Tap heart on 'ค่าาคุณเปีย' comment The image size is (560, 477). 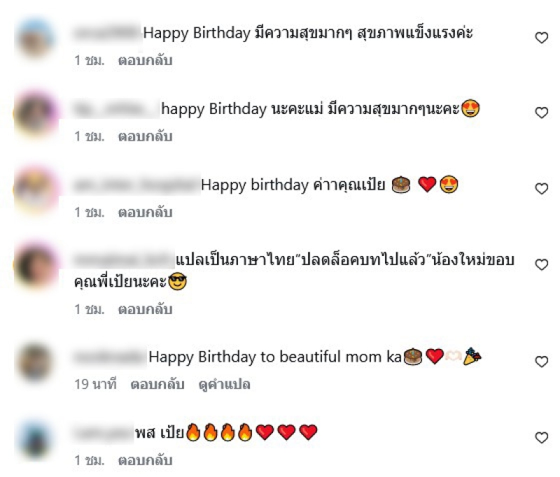(541, 188)
